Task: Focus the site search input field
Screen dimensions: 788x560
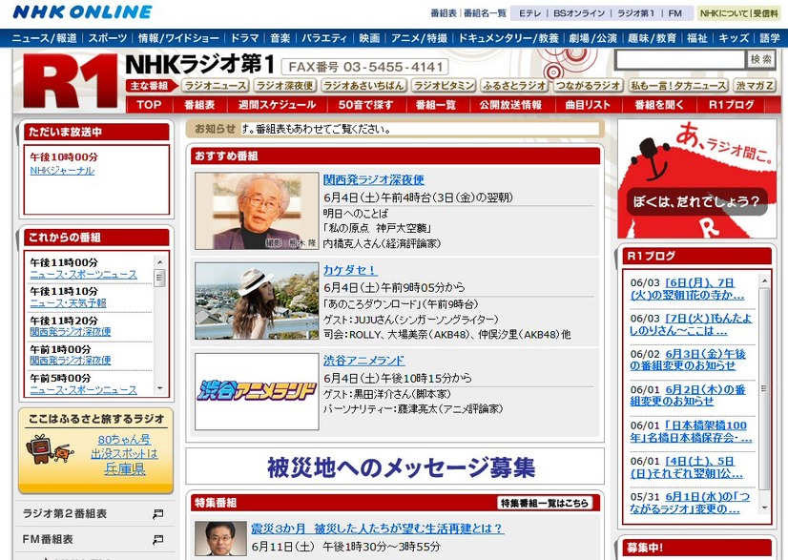Action: click(x=679, y=60)
